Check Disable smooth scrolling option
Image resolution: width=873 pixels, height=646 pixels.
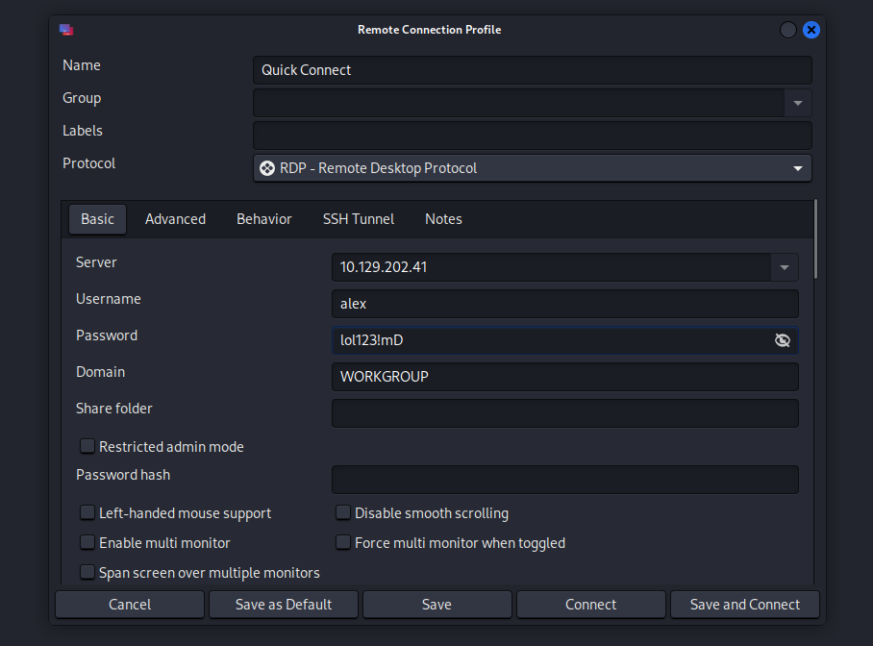(x=343, y=513)
